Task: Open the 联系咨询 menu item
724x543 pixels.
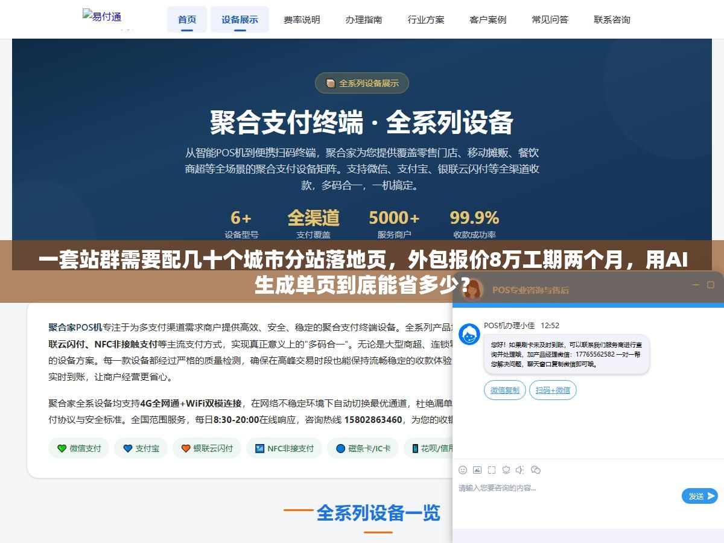Action: 612,19
